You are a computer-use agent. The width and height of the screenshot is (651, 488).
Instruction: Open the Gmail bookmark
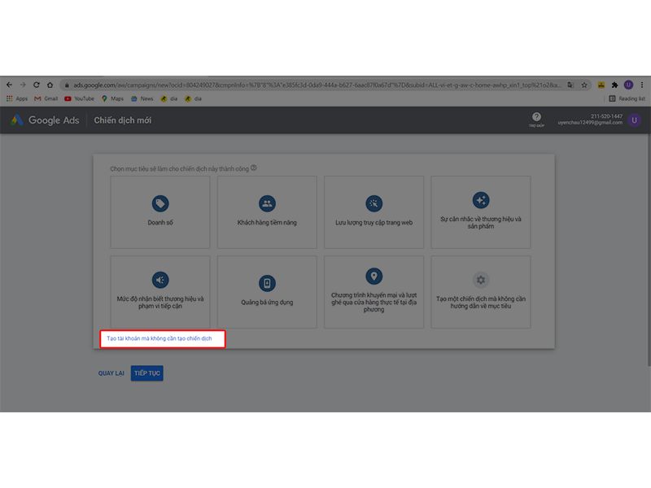tap(46, 98)
